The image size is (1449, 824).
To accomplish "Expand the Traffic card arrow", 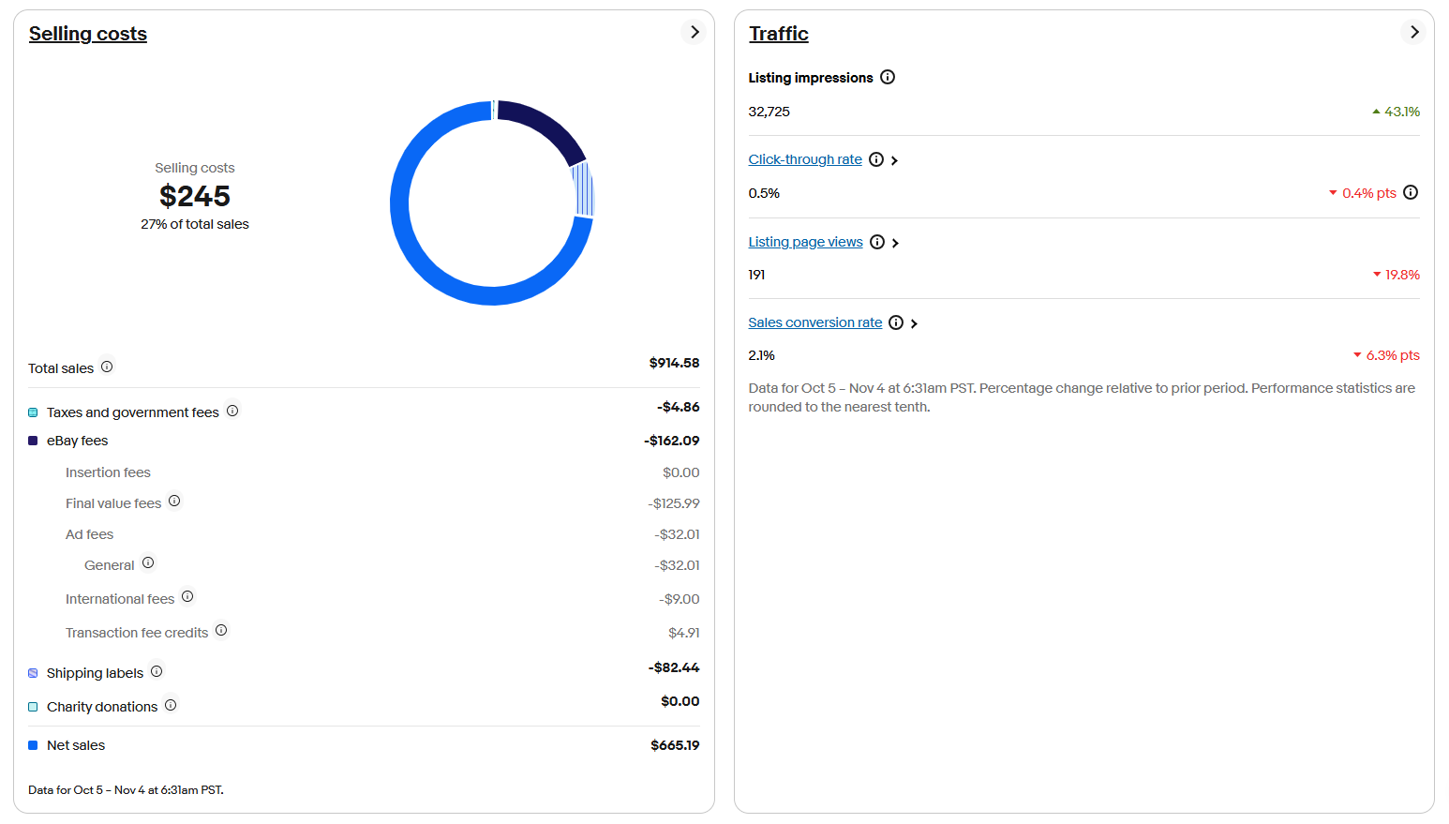I will point(1413,32).
